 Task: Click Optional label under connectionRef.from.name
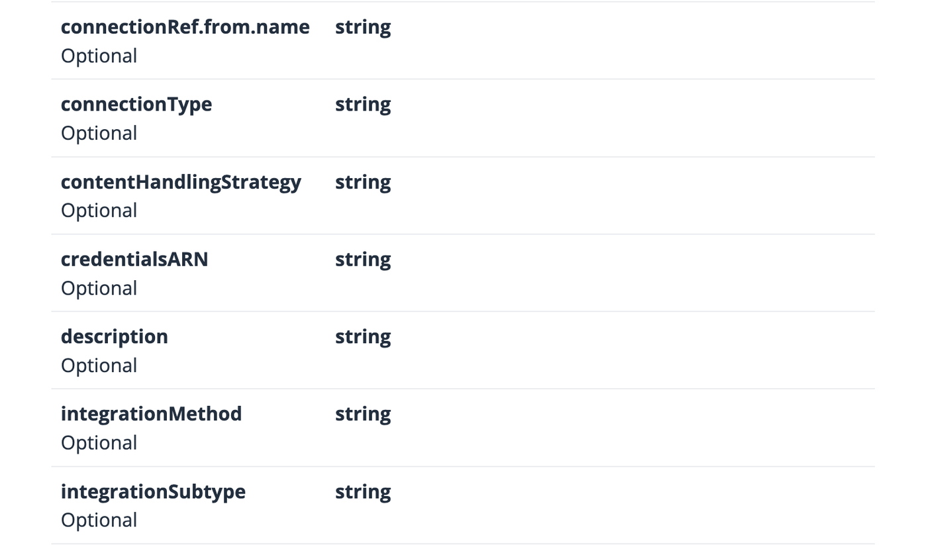[99, 56]
